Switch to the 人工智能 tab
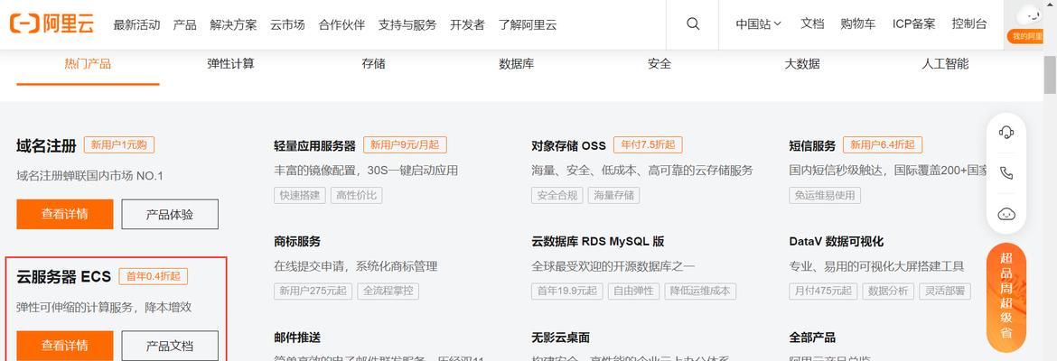 tap(945, 64)
